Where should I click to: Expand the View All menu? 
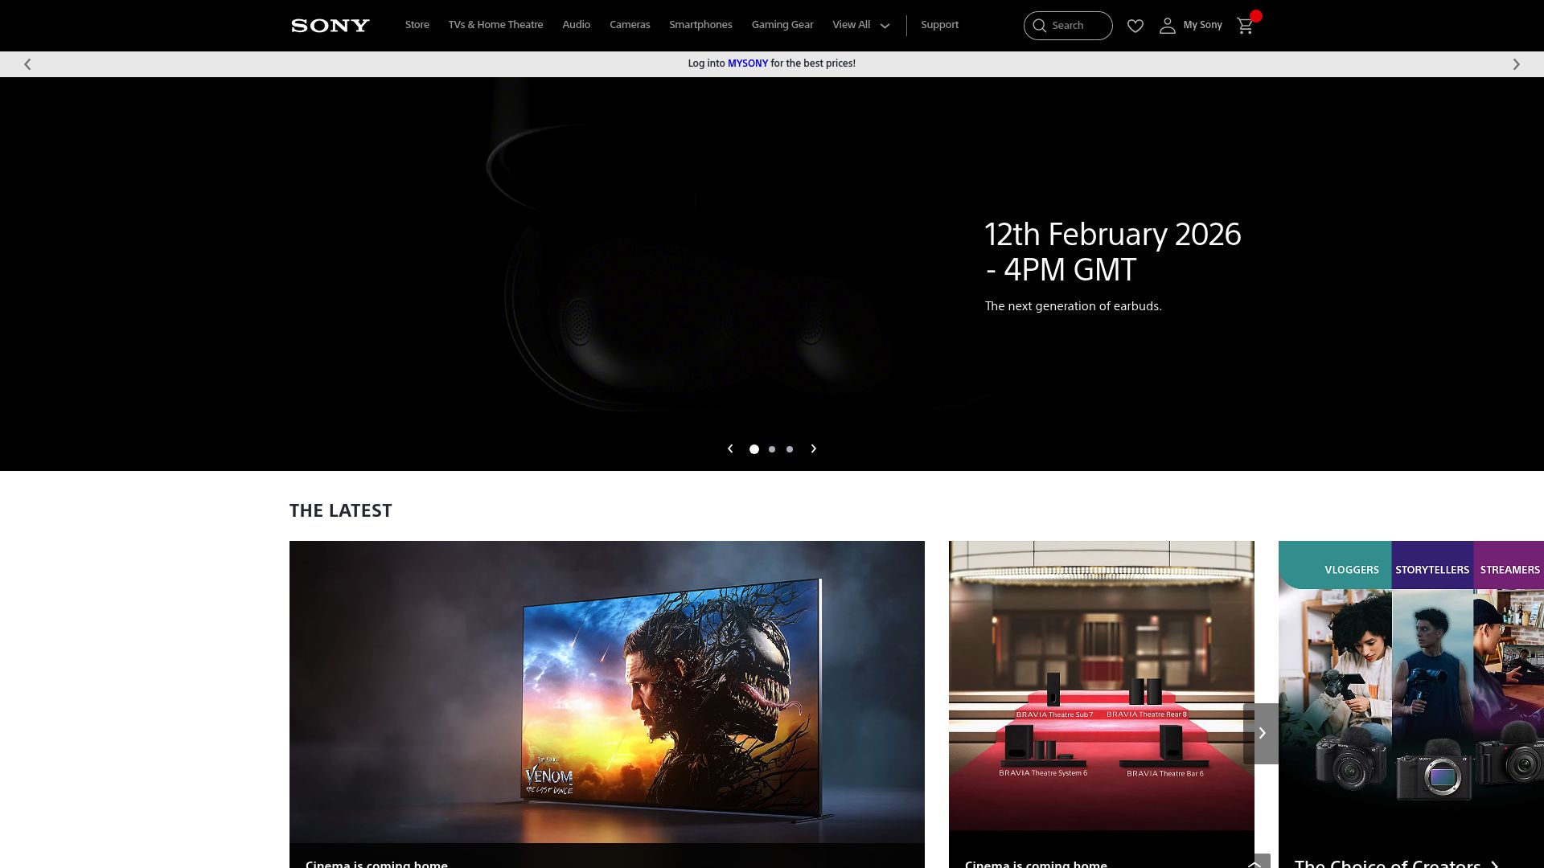(861, 25)
